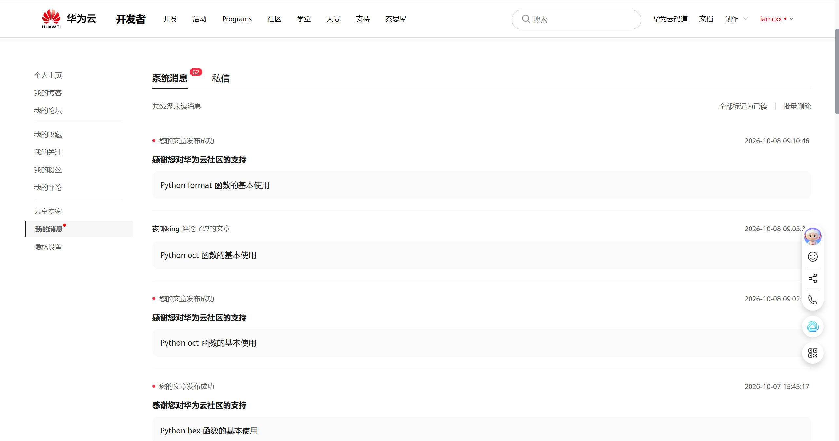Open the 文档 link
Viewport: 839px width, 441px height.
point(706,19)
